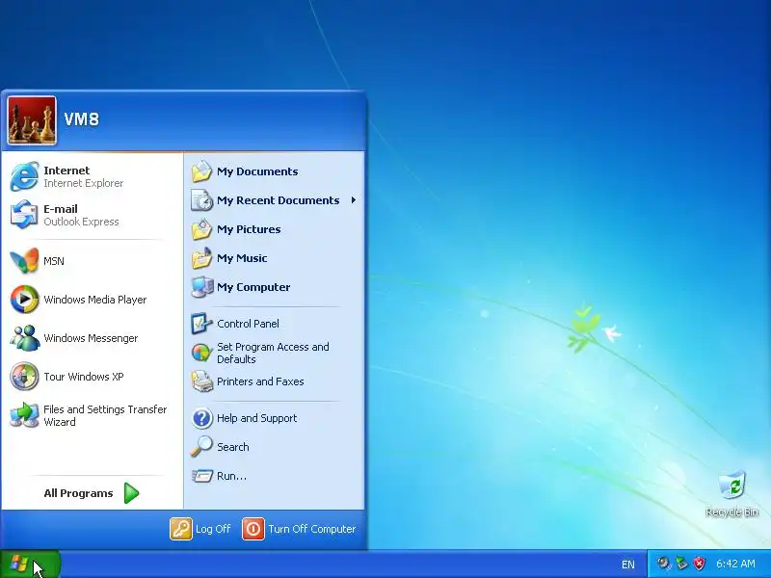The image size is (771, 578).
Task: Open Set Program Access and Defaults icon
Action: (x=201, y=353)
